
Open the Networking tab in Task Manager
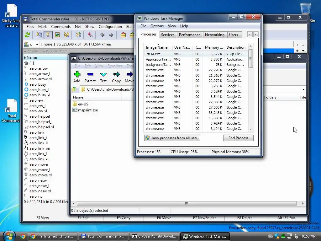(x=215, y=35)
